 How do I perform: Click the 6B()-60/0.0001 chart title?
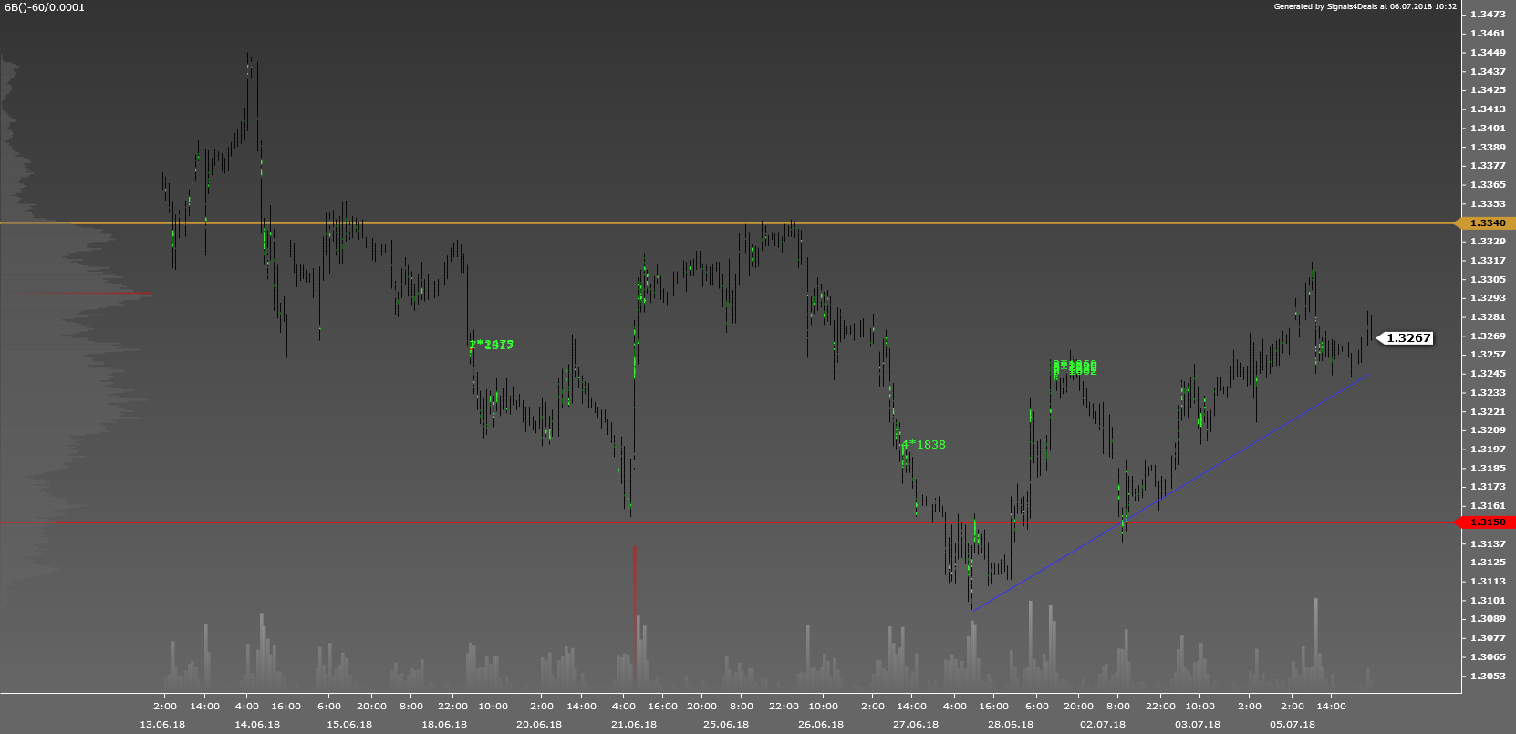[45, 7]
